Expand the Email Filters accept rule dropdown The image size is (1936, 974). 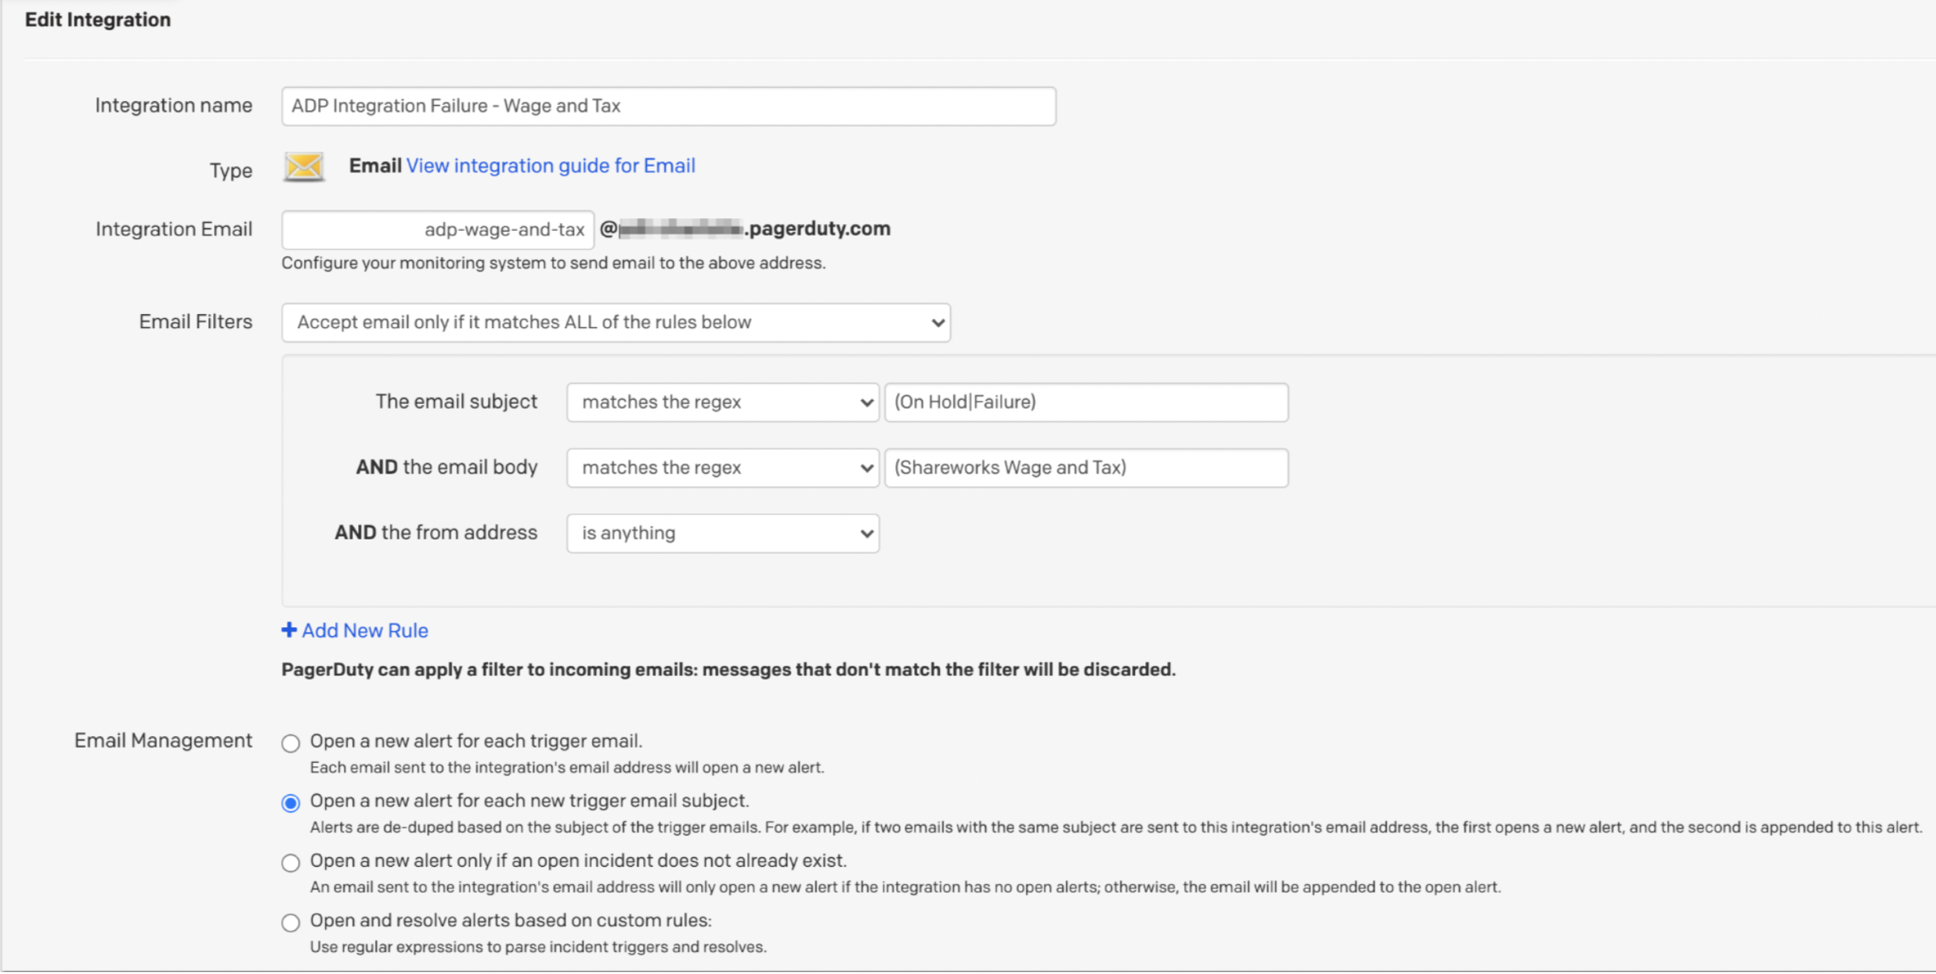(x=616, y=323)
